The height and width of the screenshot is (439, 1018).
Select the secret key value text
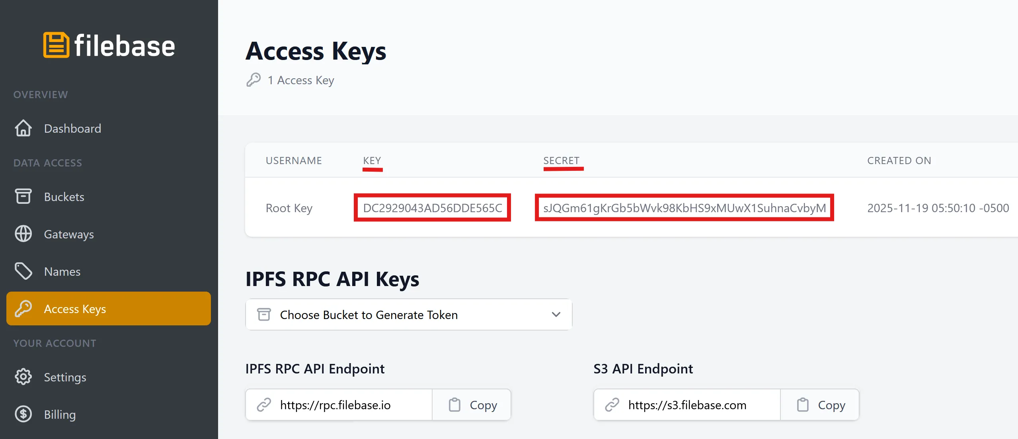[x=684, y=208]
